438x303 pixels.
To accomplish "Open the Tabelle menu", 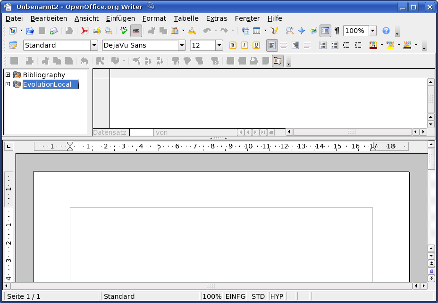I will (x=186, y=18).
